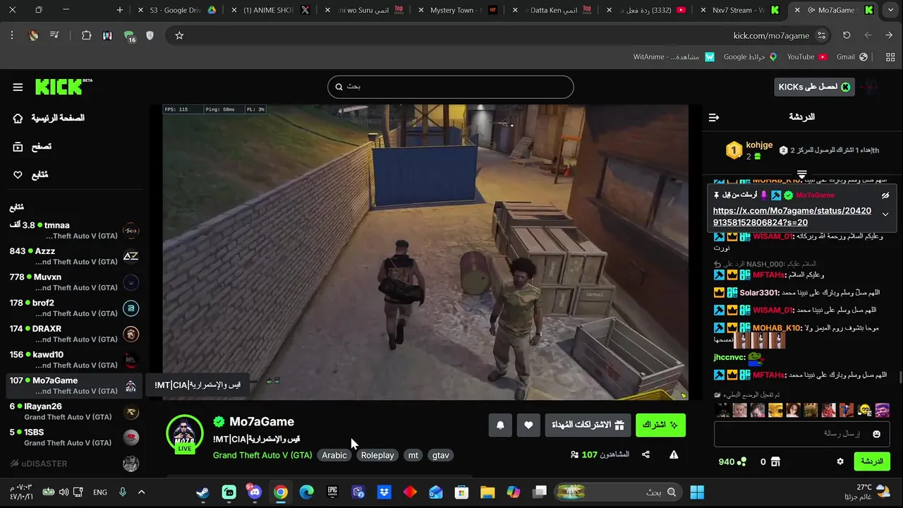Select the gtav tag
Image resolution: width=903 pixels, height=508 pixels.
pyautogui.click(x=441, y=455)
